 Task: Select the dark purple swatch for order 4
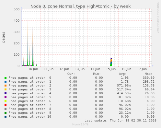click(6, 93)
